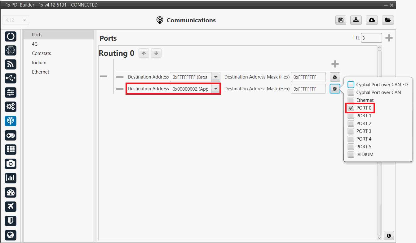Enable the Ethernet checkbox in port list
This screenshot has width=416, height=243.
351,100
